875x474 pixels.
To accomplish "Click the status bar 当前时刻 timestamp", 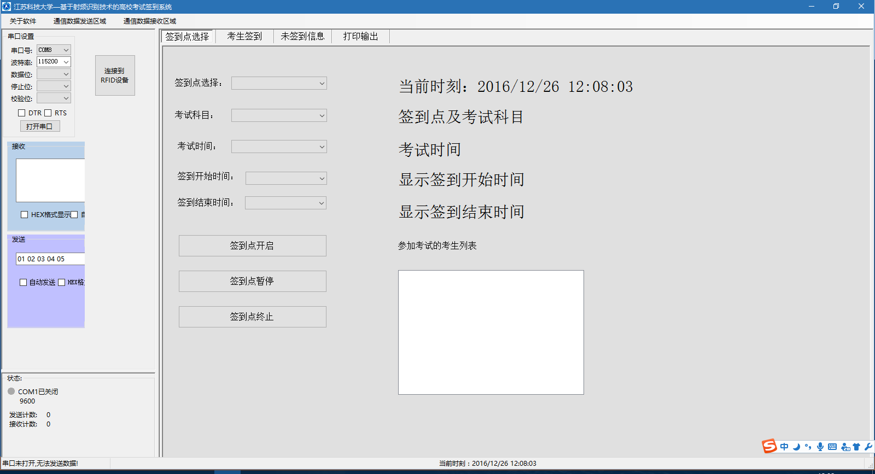I will 488,464.
